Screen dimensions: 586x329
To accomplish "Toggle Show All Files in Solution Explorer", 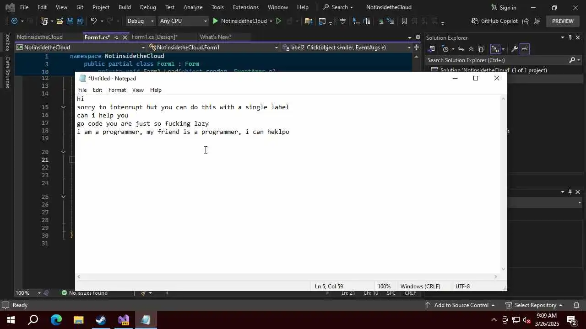I will coord(481,49).
